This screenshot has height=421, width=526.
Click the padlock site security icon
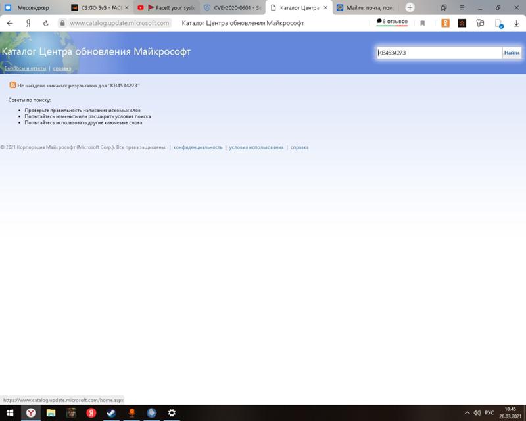[x=62, y=23]
